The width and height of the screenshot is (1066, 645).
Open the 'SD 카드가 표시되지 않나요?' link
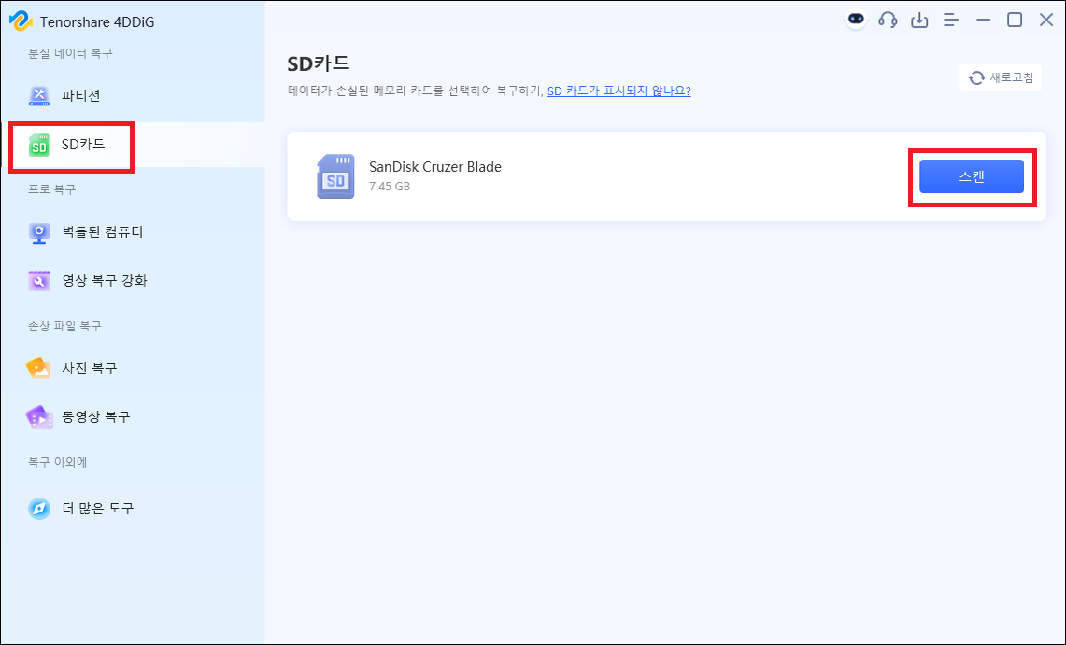[x=618, y=91]
